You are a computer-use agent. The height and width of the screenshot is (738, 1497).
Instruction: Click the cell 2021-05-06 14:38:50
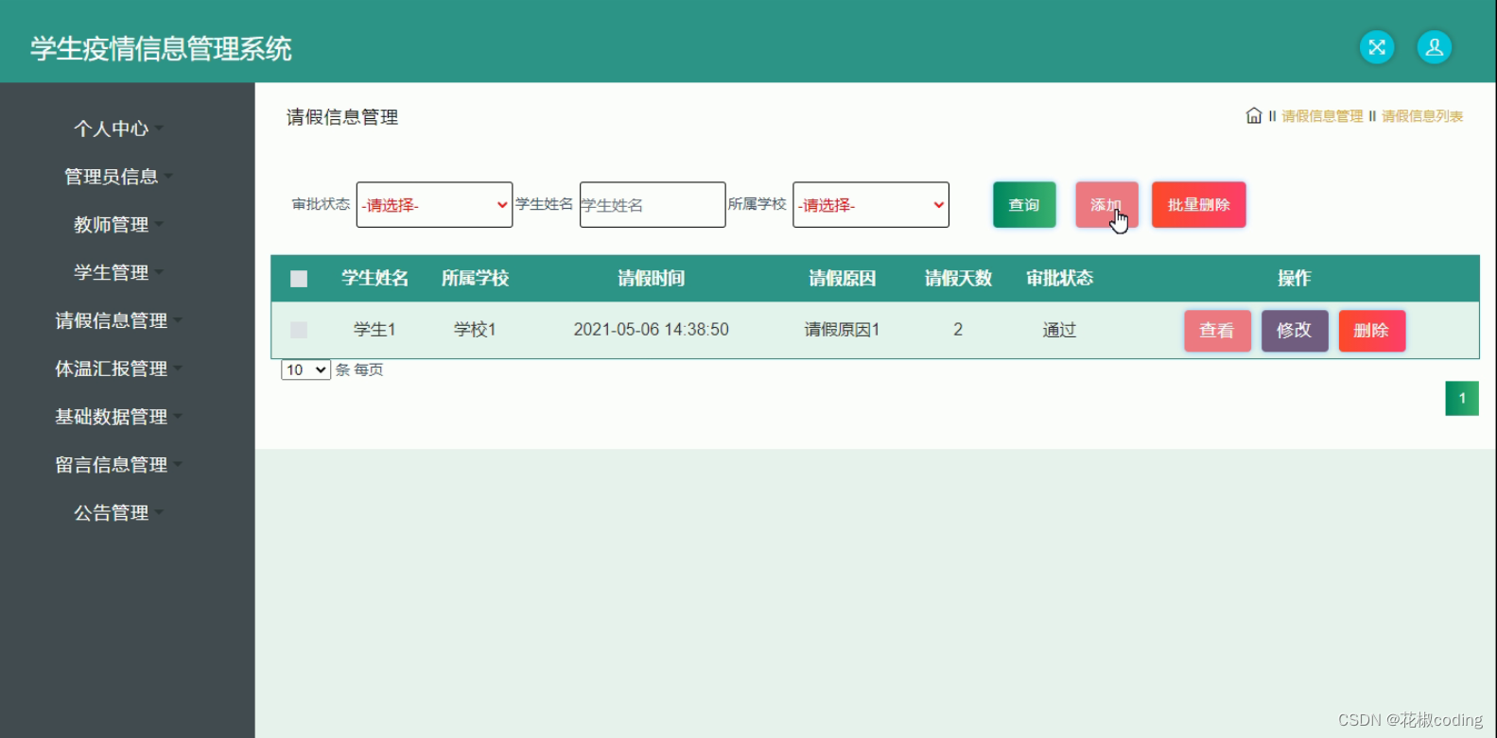point(651,330)
